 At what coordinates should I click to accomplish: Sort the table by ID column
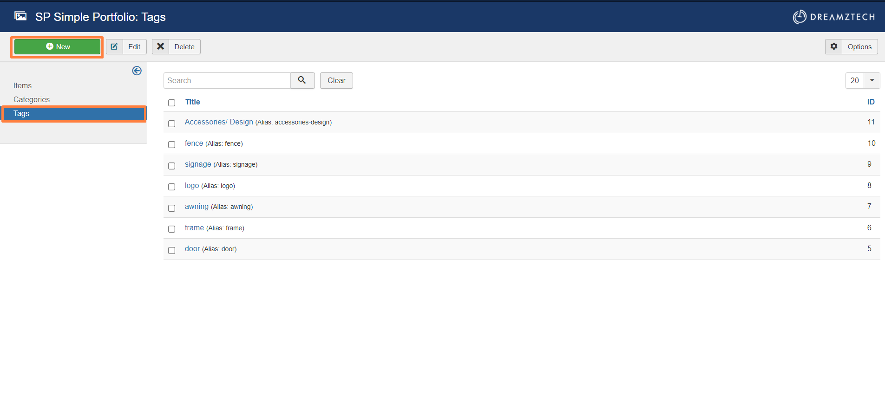coord(871,102)
